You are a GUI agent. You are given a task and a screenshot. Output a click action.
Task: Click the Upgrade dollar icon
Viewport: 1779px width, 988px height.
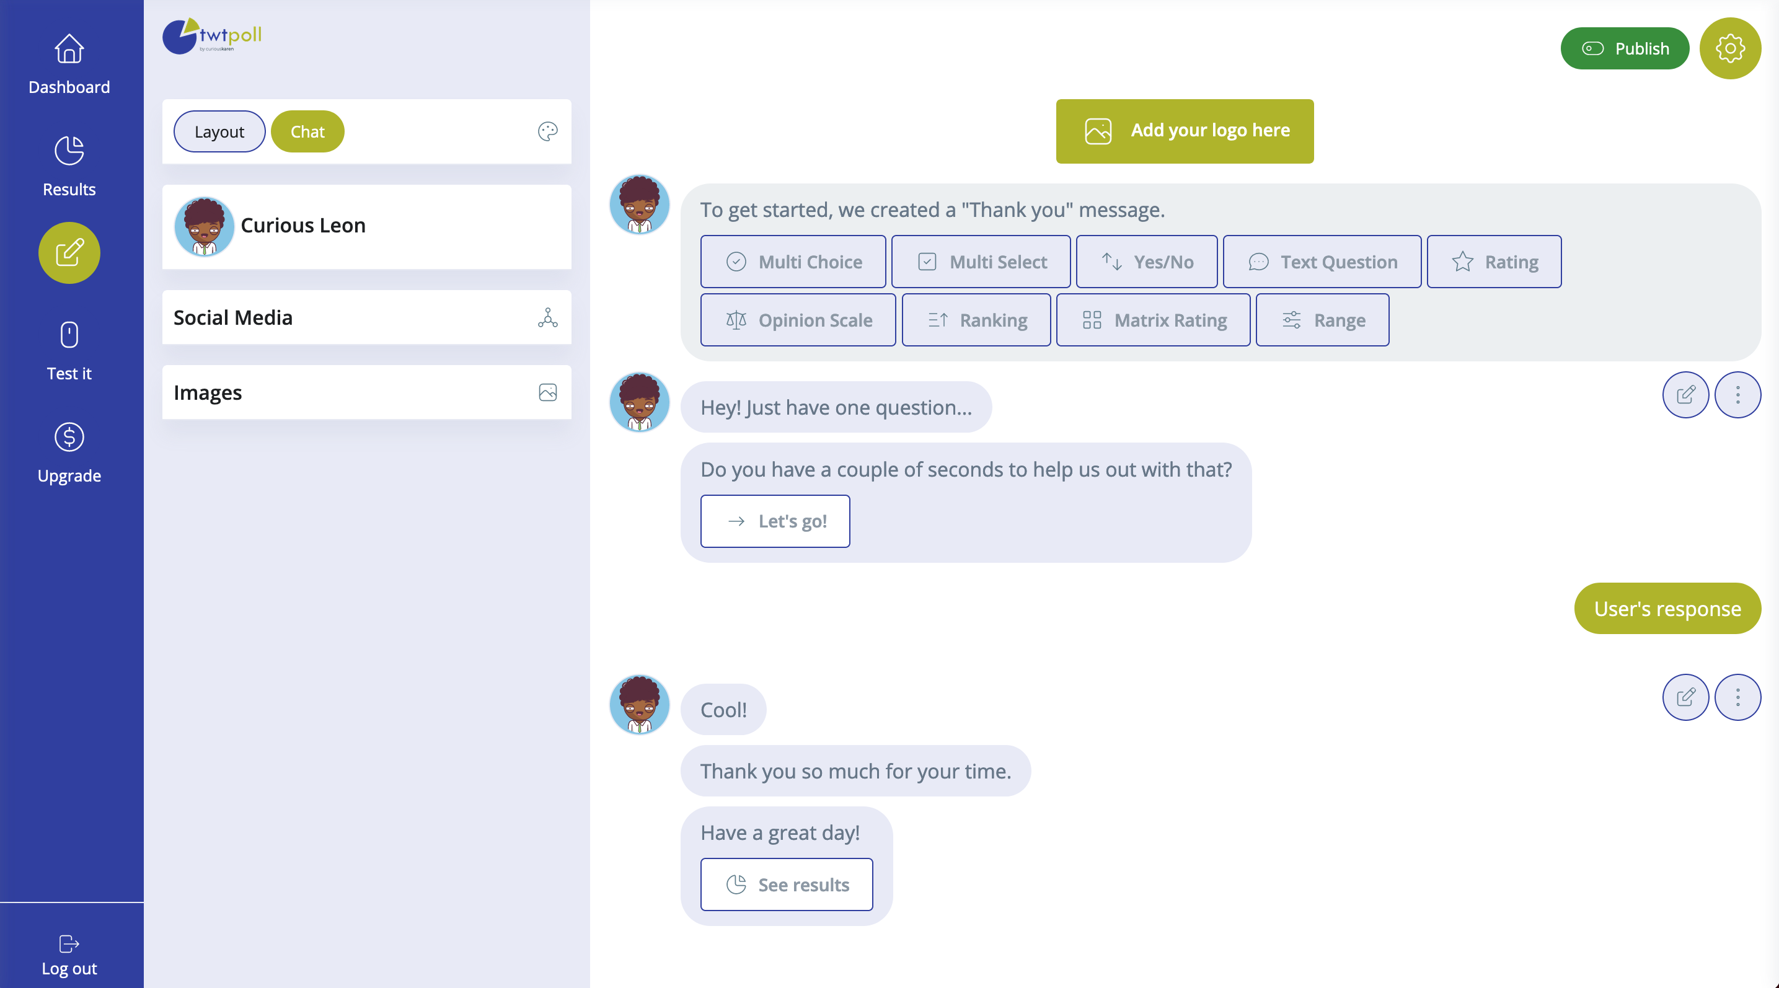click(x=69, y=437)
